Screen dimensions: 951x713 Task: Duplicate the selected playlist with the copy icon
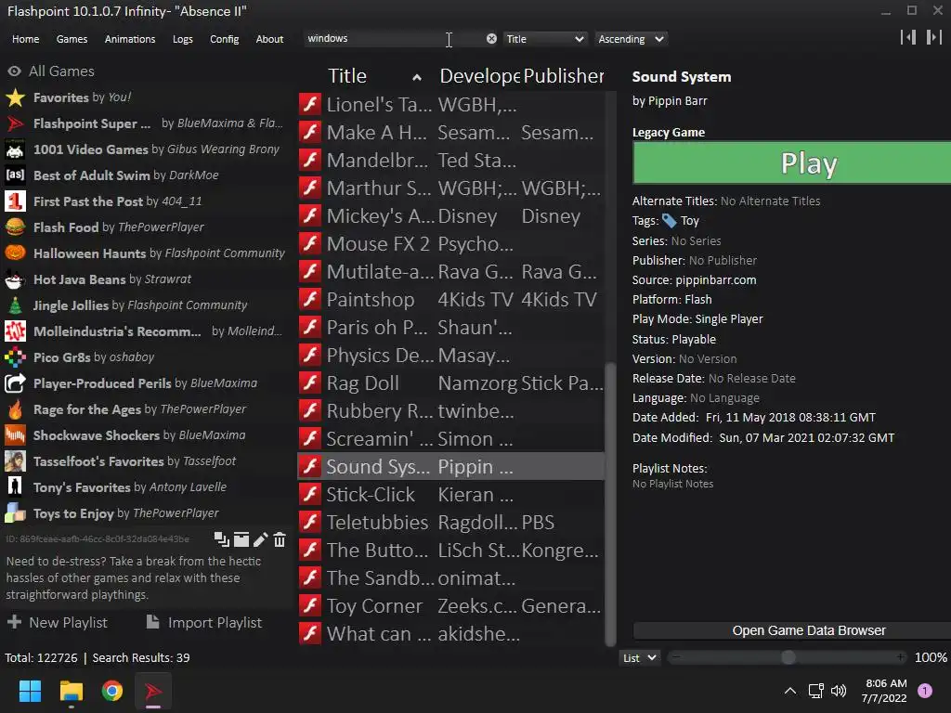point(221,539)
